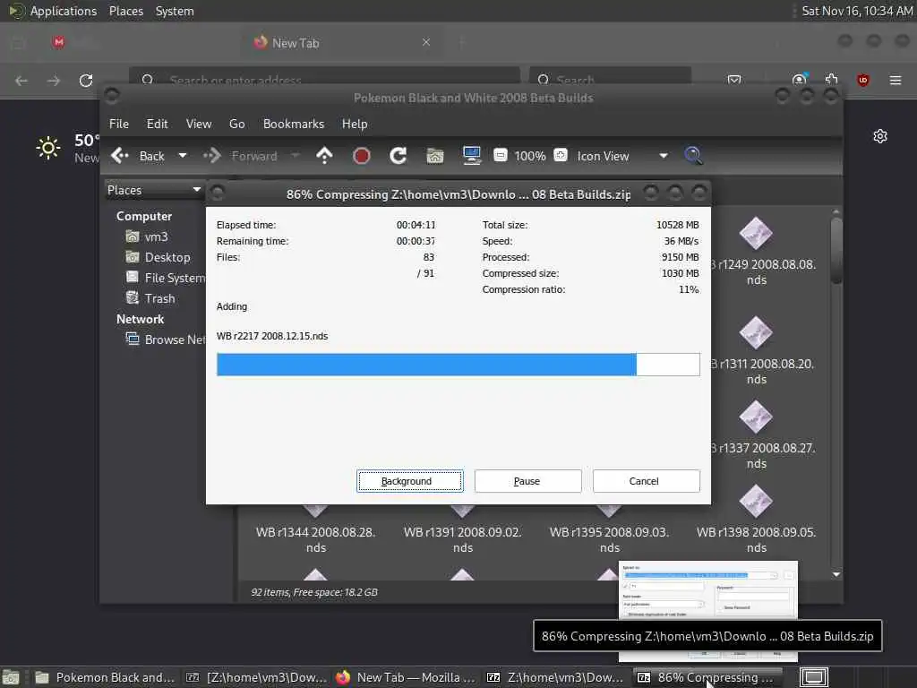Click the Firefox forward arrow icon
Image resolution: width=917 pixels, height=688 pixels.
coord(54,80)
